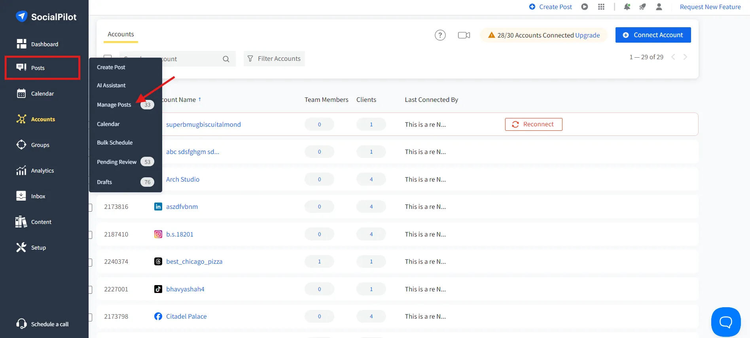Click account ID 2173816
Screen dimensions: 750x338
click(116, 207)
